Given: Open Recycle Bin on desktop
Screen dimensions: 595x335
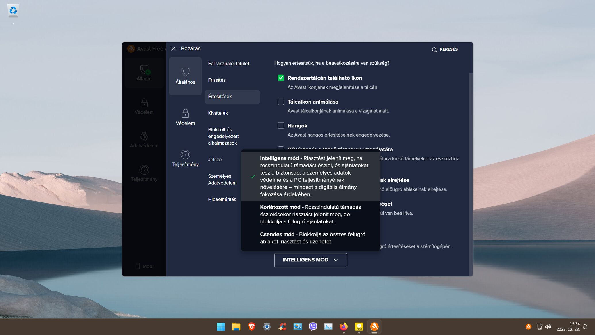Looking at the screenshot, I should click(13, 11).
